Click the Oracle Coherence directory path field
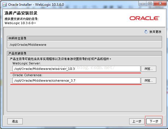This screenshot has height=129, width=168. (76, 81)
